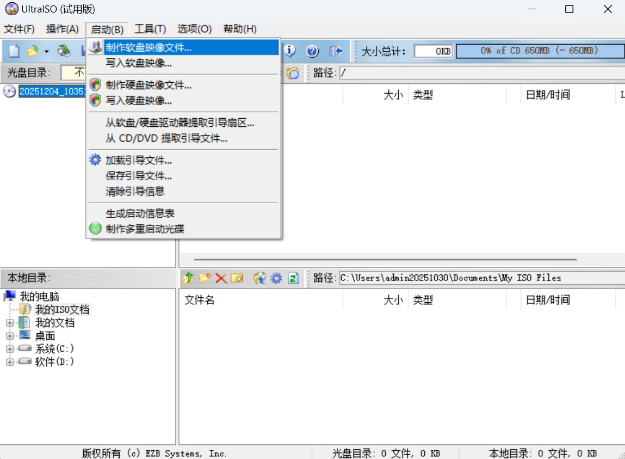The image size is (625, 459).
Task: Select 制作多重启动光碟 menu entry
Action: [145, 229]
